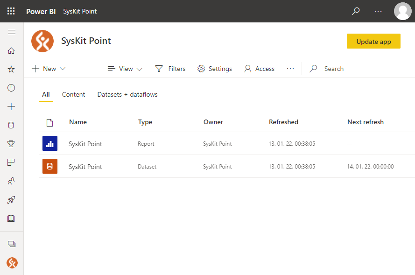
Task: Sort by Owner column header
Action: click(213, 122)
